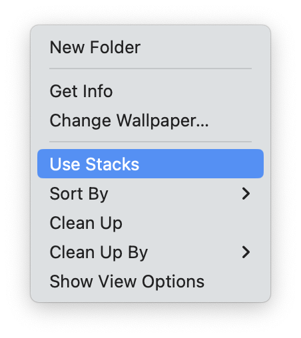Open wallpaper settings via Change Wallpaper…
This screenshot has width=301, height=338.
point(150,120)
